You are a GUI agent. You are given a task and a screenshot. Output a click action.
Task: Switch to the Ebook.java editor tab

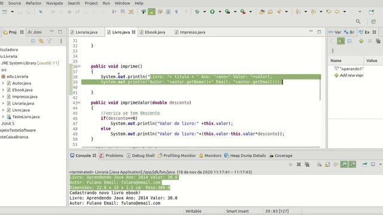point(153,32)
